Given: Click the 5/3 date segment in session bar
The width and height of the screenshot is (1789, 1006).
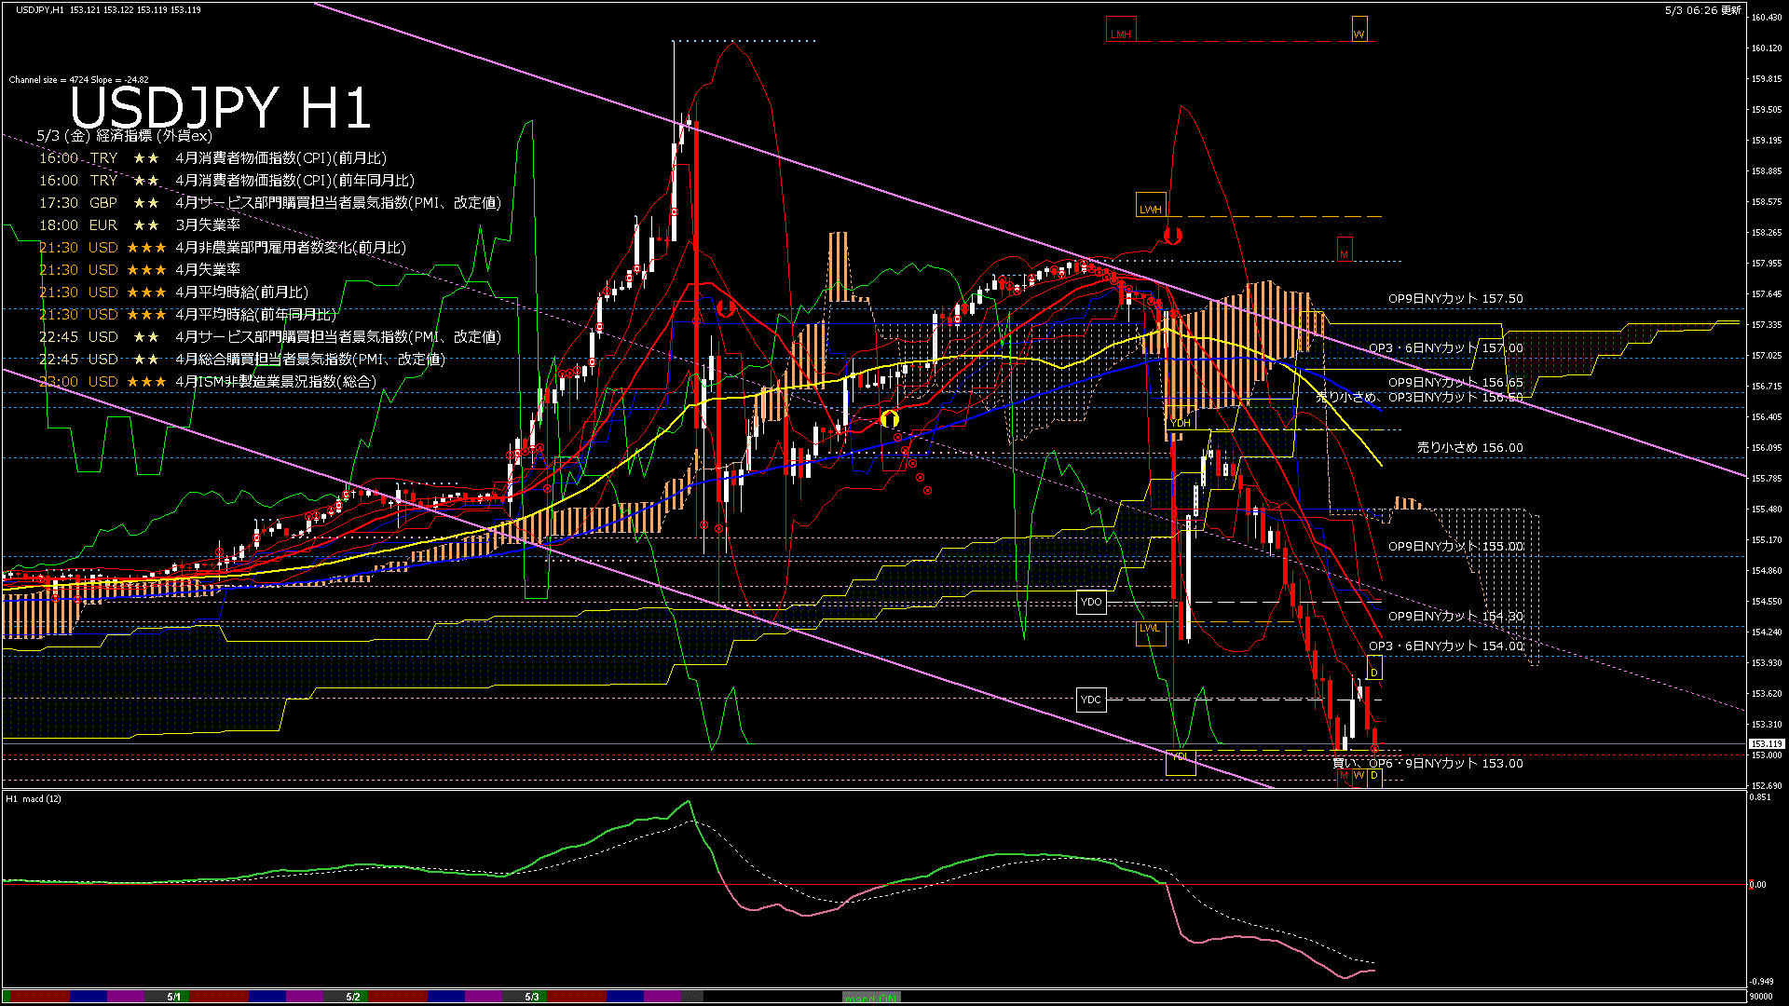Looking at the screenshot, I should (x=532, y=997).
